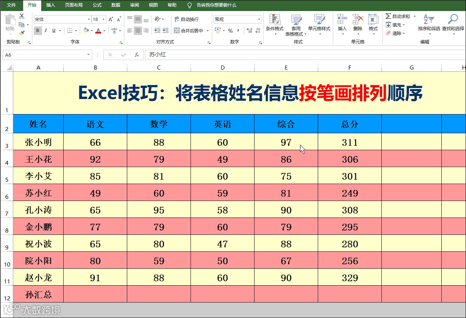Screen dimensions: 466x318
Task: Expand the 自动求和 dropdown arrow
Action: 415,16
